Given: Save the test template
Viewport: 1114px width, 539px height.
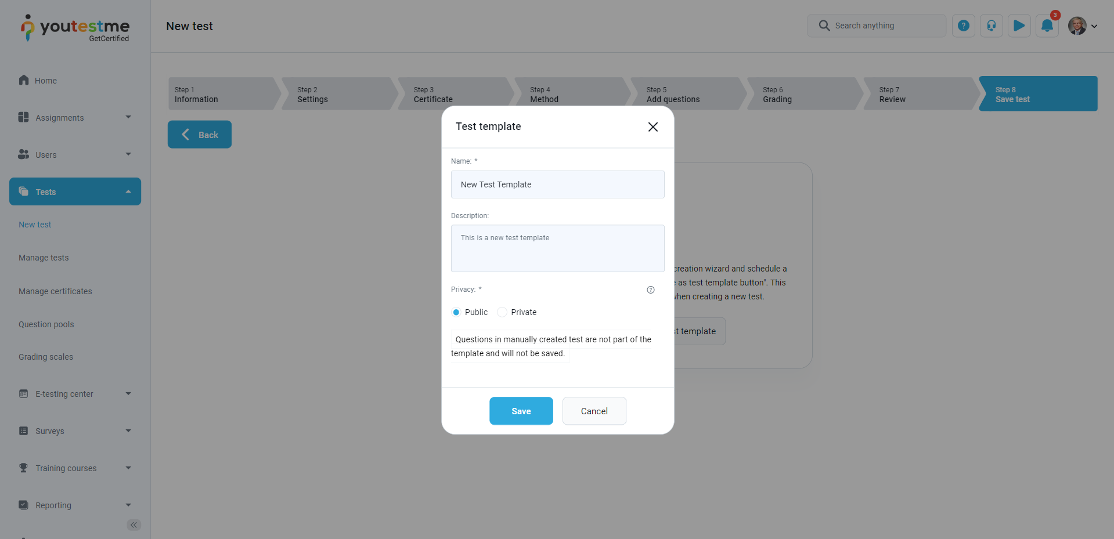Looking at the screenshot, I should click(521, 411).
